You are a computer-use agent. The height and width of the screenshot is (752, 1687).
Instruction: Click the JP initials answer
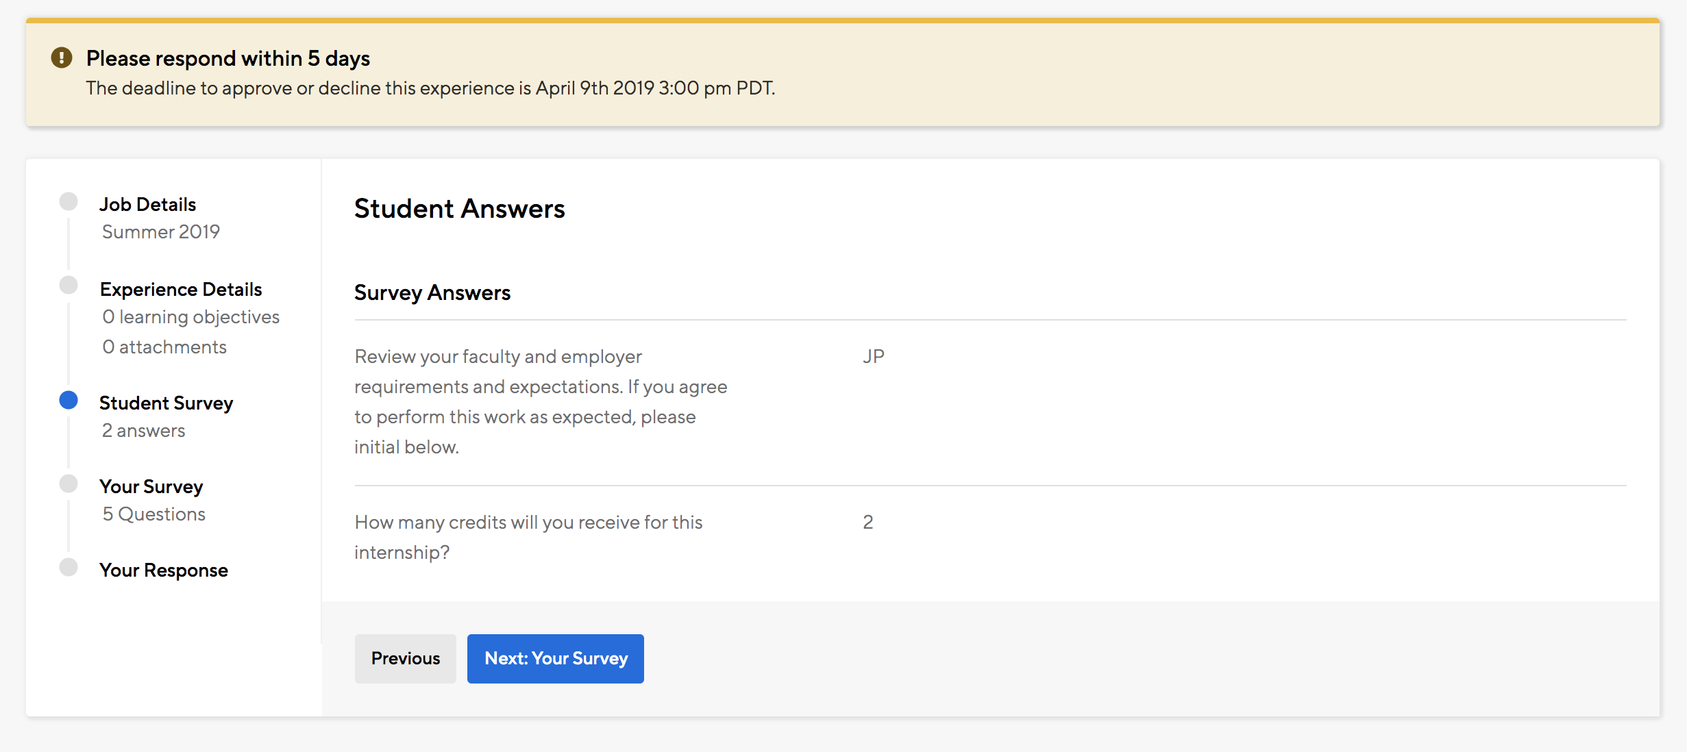(873, 356)
